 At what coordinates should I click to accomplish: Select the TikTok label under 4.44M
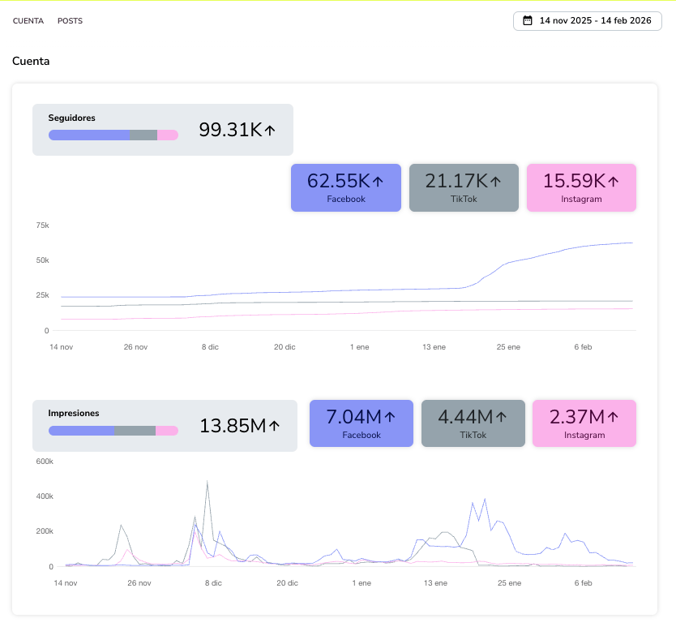click(473, 435)
